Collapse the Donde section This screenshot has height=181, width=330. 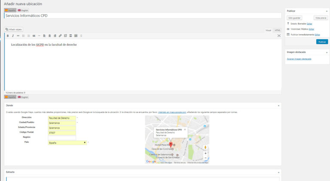click(x=279, y=105)
